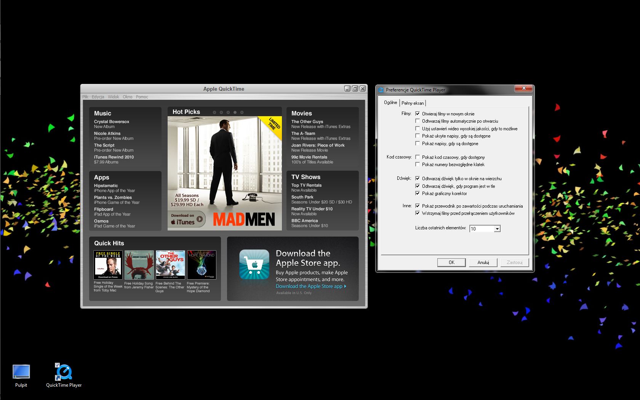Open Flipboard iPad App of the Year
The width and height of the screenshot is (640, 400).
(112, 211)
